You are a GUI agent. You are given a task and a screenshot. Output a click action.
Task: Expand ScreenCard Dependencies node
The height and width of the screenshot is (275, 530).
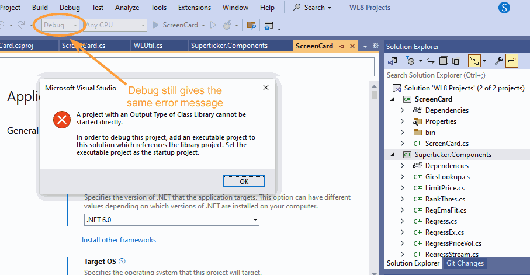402,110
